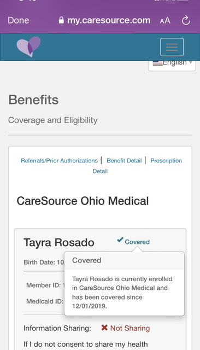Screen dimensions: 200x350
Task: Tap the US flag language icon
Action: 157,63
